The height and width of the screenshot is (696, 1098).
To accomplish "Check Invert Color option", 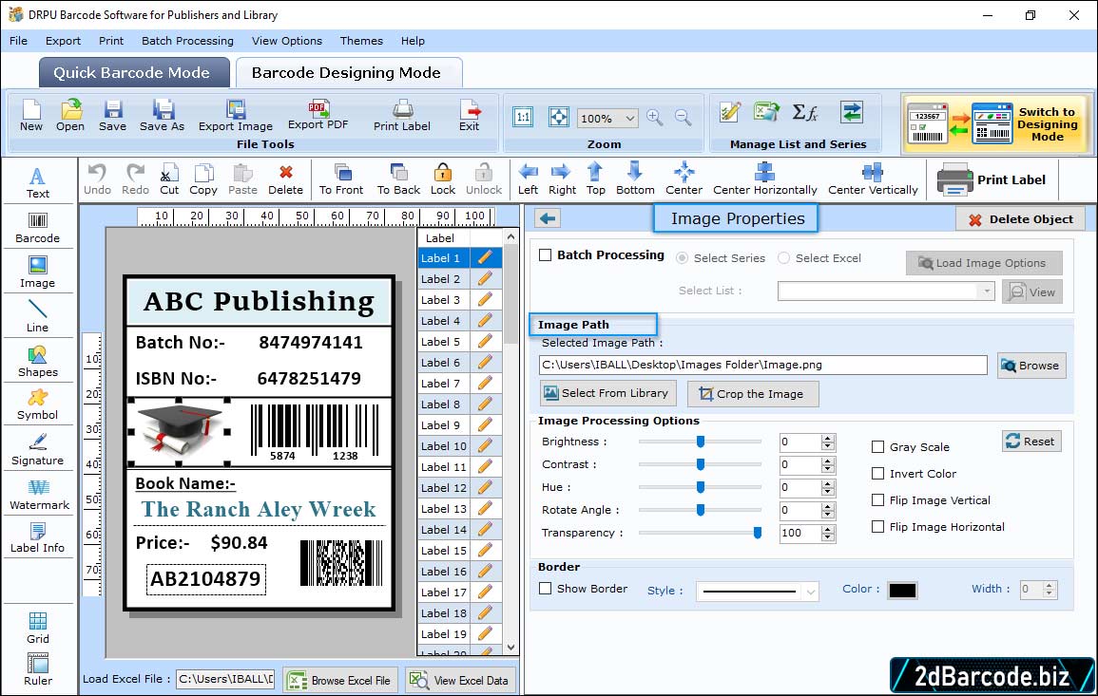I will tap(877, 474).
